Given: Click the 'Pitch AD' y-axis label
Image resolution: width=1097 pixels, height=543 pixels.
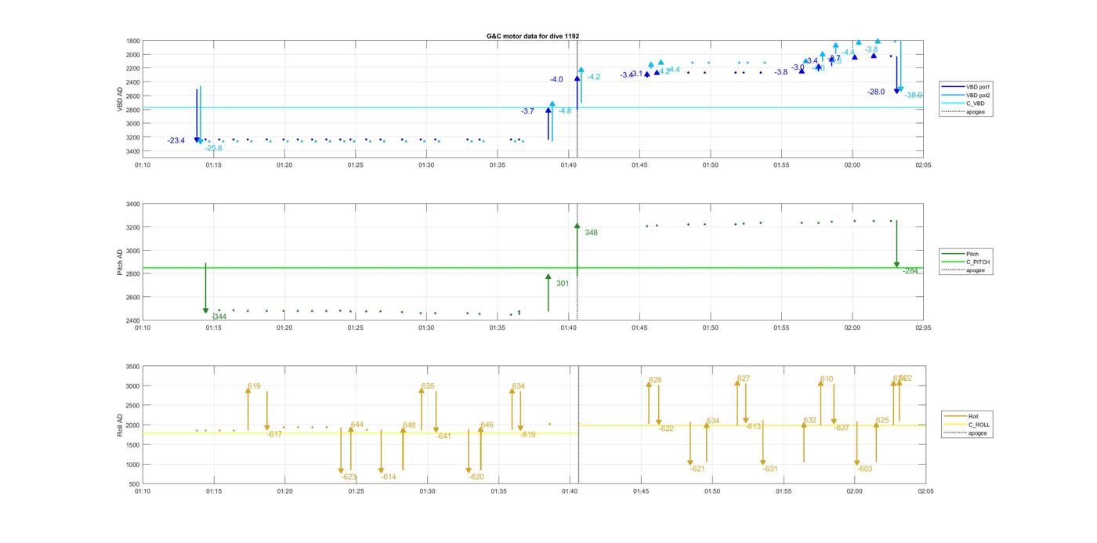Looking at the screenshot, I should coord(121,262).
